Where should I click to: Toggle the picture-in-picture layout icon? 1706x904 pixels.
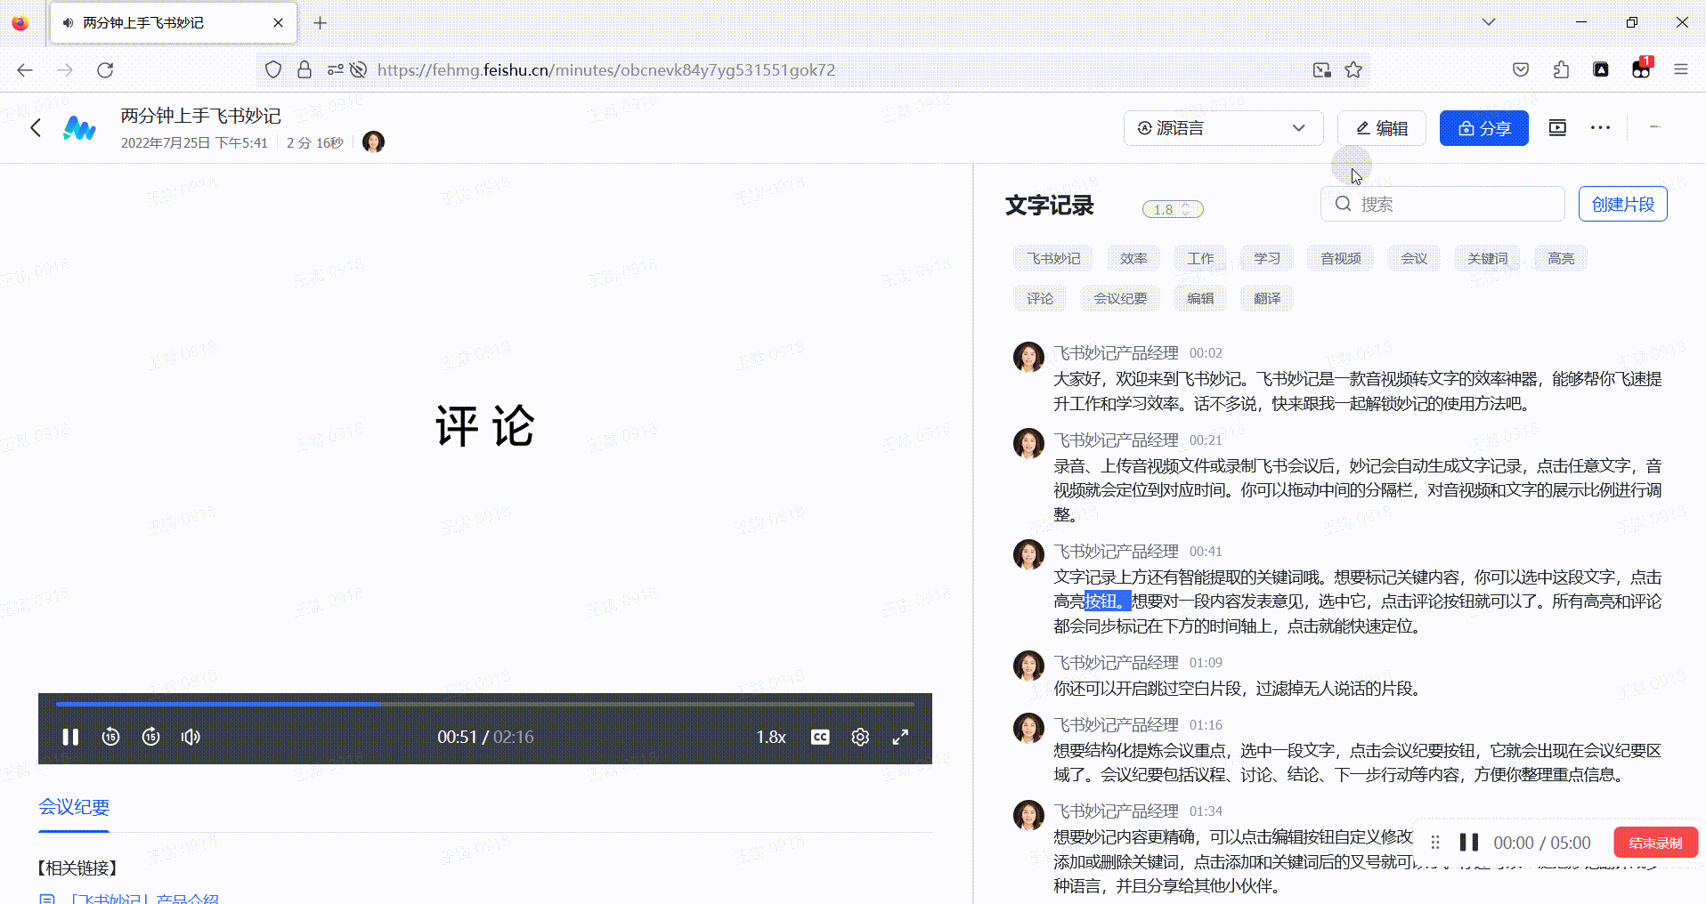point(1557,128)
